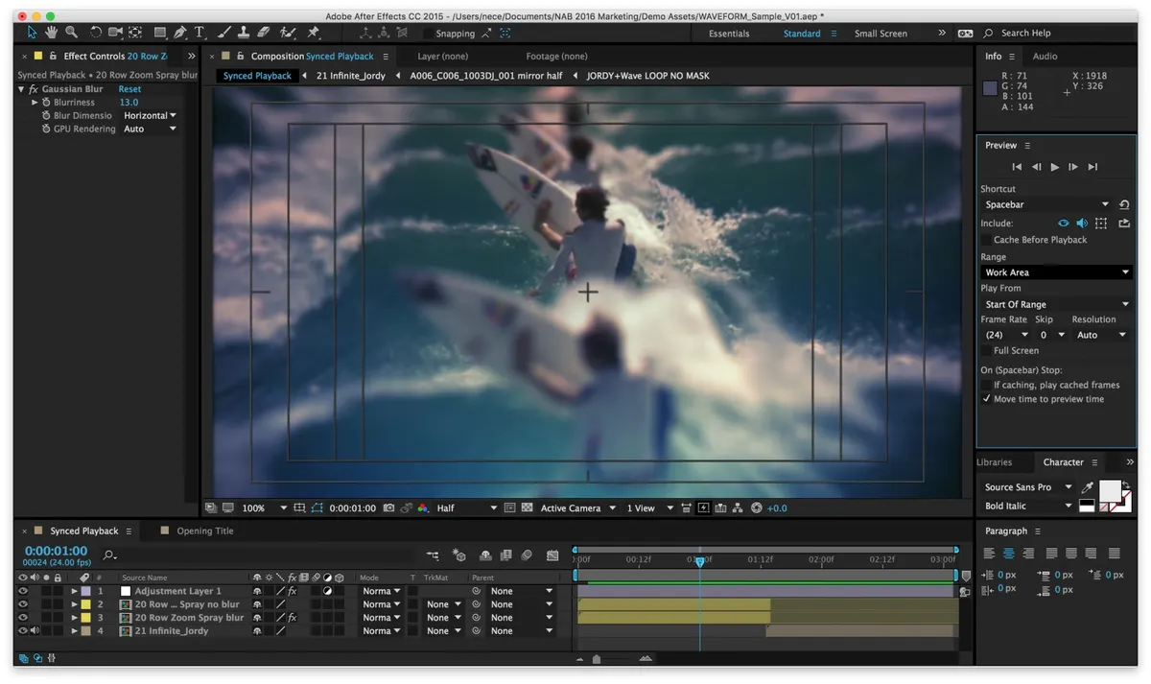1151x684 pixels.
Task: Toggle transparency grid in viewer footer
Action: click(x=527, y=507)
